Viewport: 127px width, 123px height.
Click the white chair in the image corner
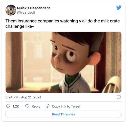(112, 85)
